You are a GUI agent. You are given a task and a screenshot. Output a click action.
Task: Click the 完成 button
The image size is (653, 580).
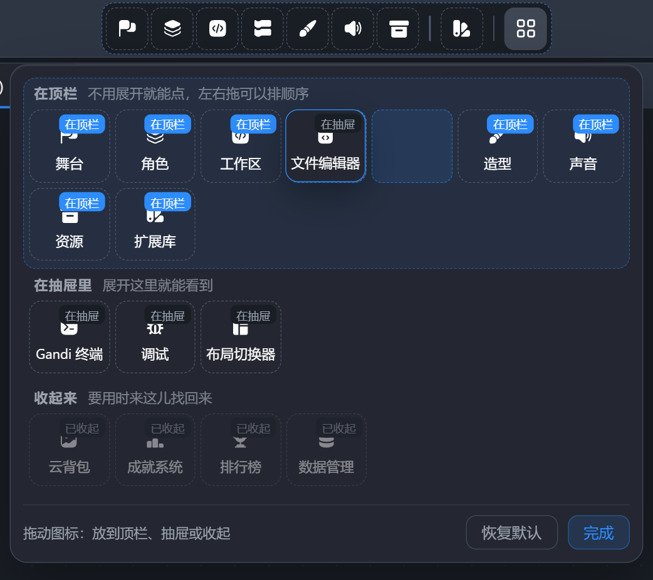pos(598,532)
